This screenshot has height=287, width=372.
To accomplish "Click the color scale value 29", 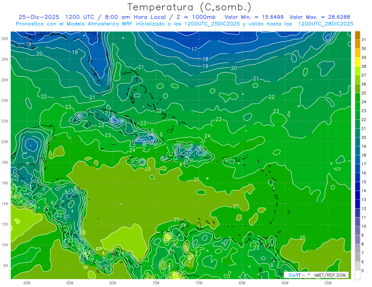I will [364, 58].
